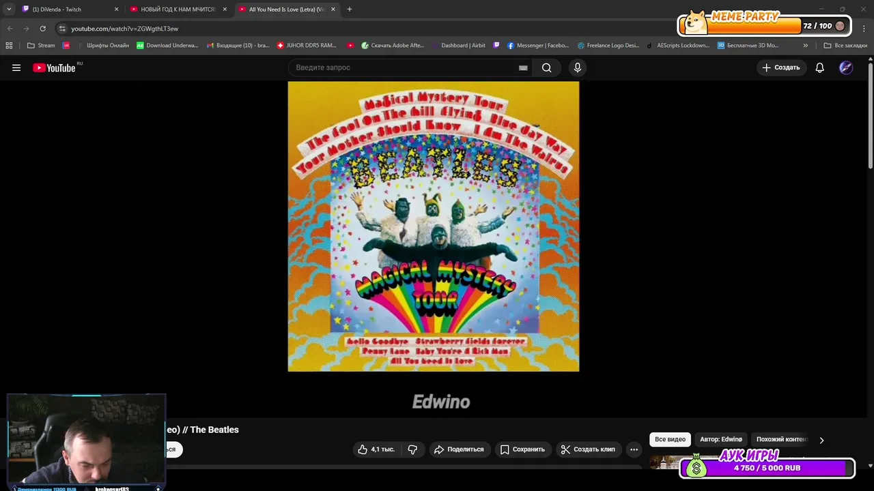
Task: Click the Поделиться share button
Action: tap(459, 449)
